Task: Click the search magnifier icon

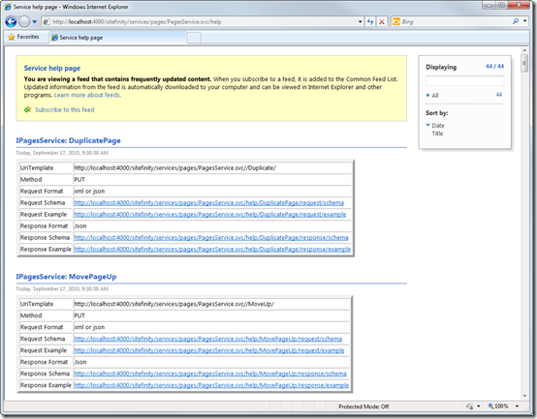Action: (x=516, y=21)
